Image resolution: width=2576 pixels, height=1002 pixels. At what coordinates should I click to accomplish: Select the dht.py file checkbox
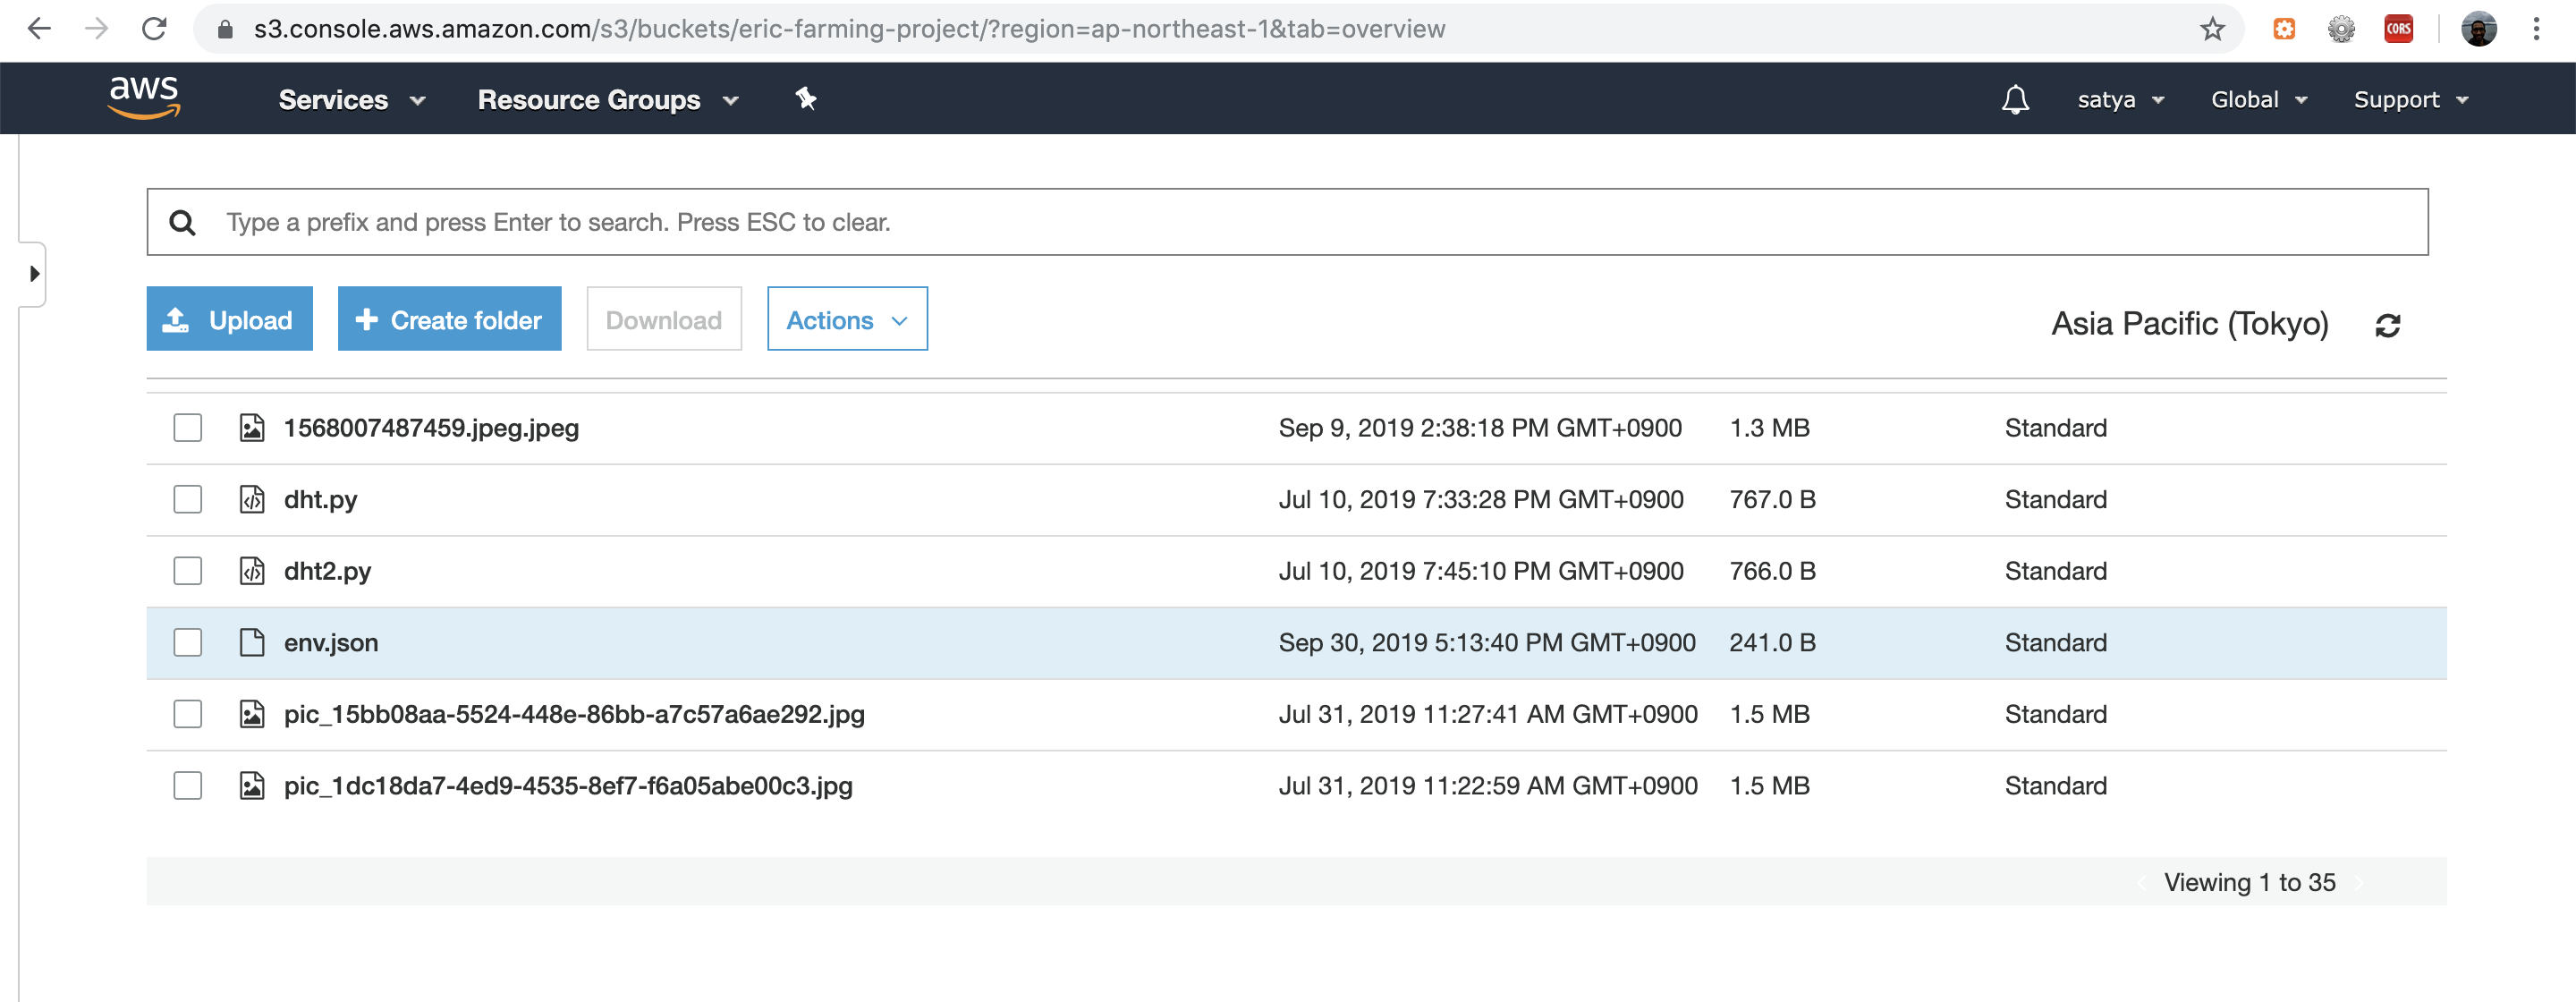click(187, 499)
